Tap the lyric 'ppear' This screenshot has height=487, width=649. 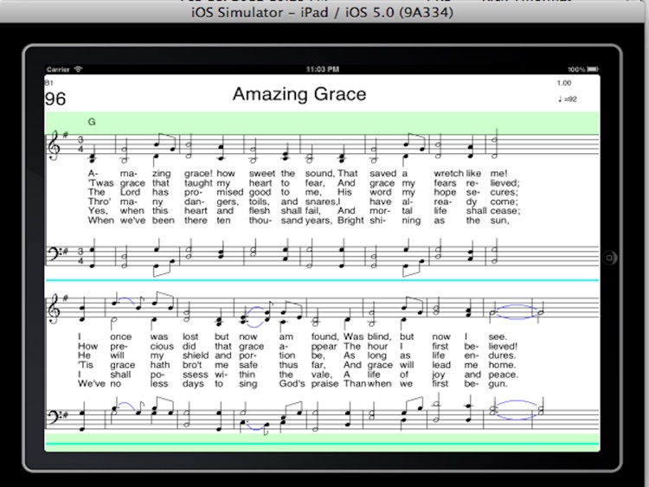tap(324, 347)
